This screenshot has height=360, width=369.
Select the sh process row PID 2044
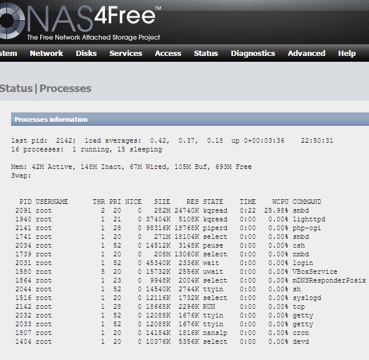coord(158,289)
